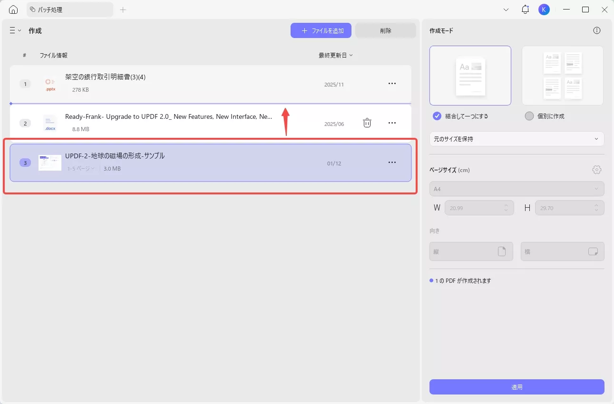This screenshot has width=614, height=404.
Task: Show info about 作成モード
Action: click(597, 30)
